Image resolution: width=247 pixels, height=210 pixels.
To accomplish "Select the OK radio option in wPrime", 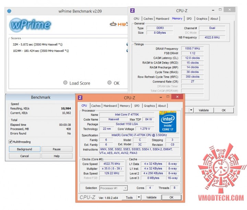I will [x=109, y=82].
